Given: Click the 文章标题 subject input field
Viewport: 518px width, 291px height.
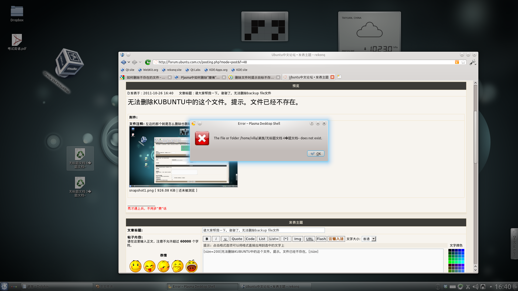Looking at the screenshot, I should (x=263, y=230).
